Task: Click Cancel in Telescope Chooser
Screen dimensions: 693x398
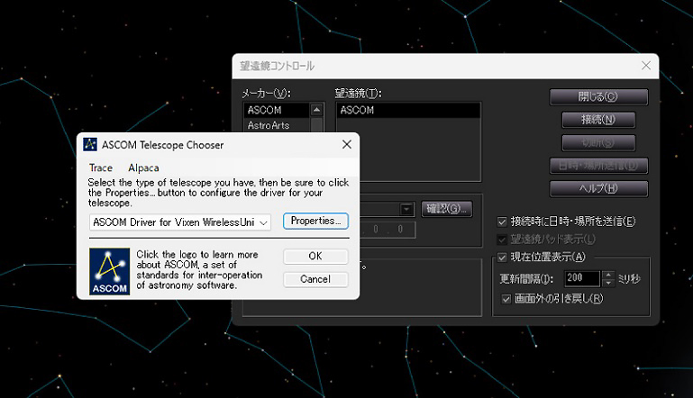Action: (315, 279)
